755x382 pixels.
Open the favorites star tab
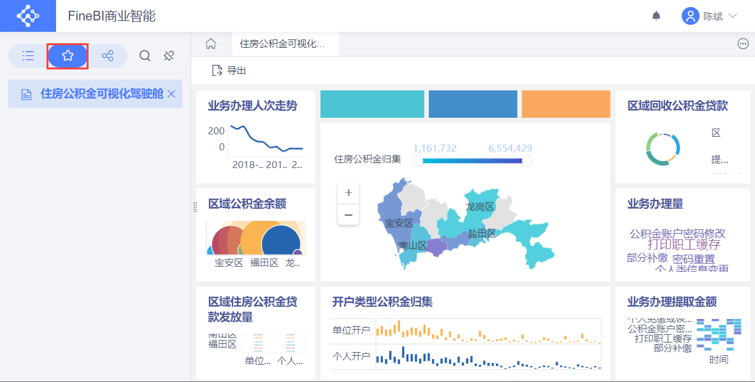(68, 56)
